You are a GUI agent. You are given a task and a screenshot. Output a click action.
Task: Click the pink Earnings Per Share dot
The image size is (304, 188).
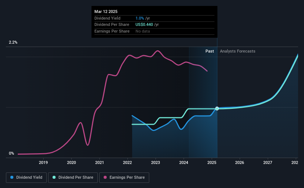[x=105, y=177]
